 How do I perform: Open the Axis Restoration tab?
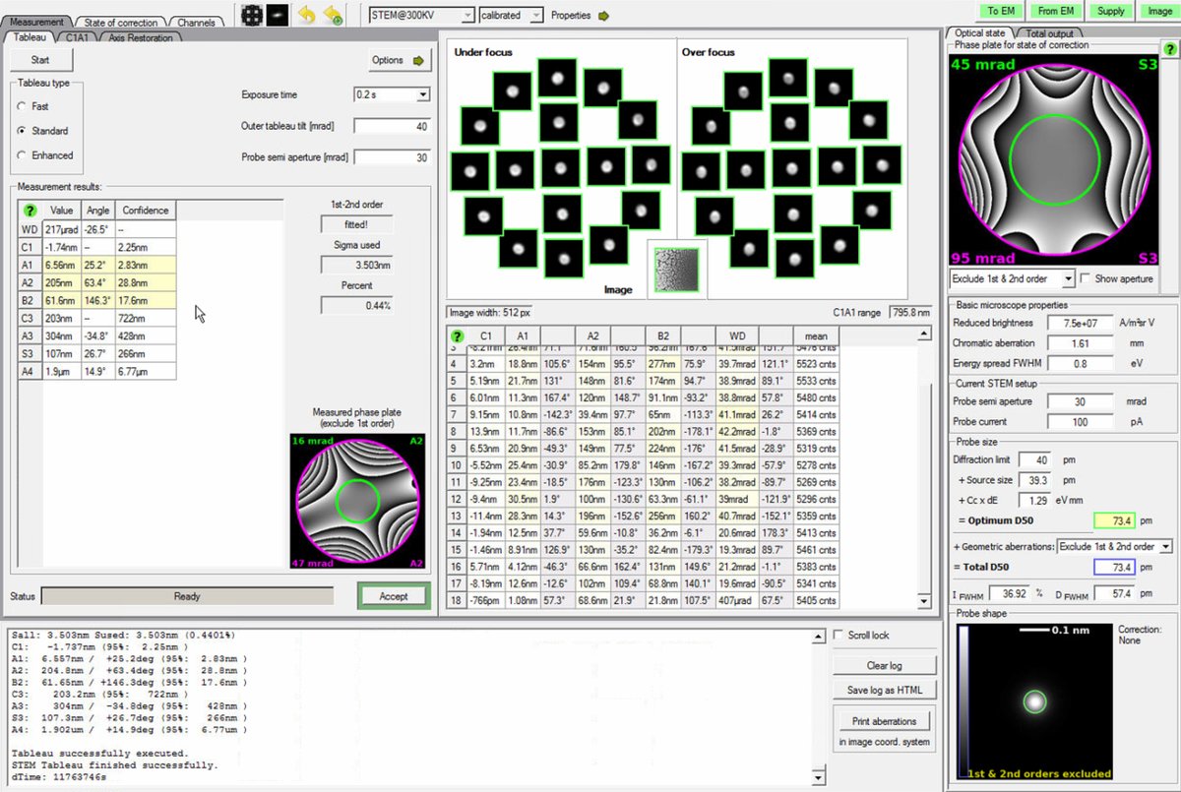click(x=140, y=37)
